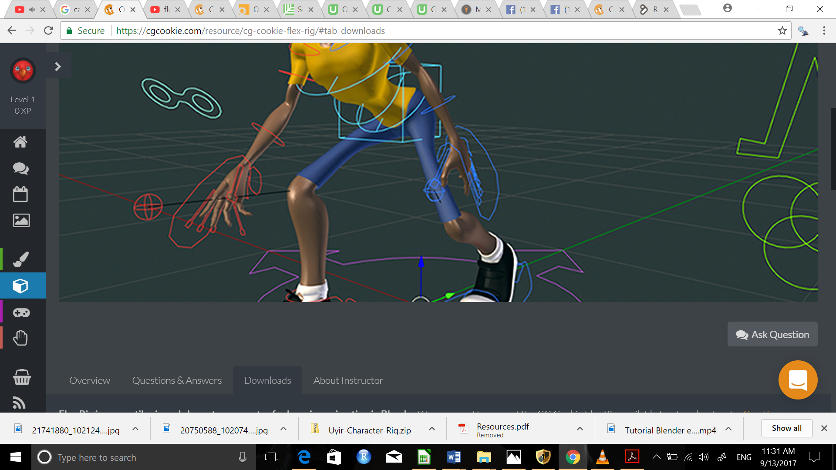836x470 pixels.
Task: Open VLC from the taskbar
Action: tap(603, 457)
